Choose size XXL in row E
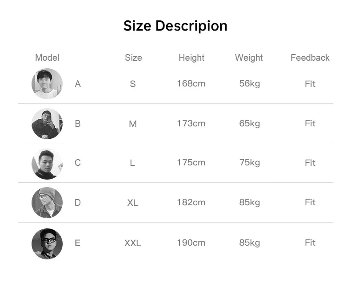 point(133,243)
